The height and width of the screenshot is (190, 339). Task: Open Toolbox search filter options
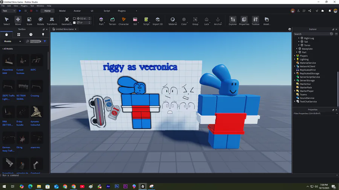click(45, 41)
